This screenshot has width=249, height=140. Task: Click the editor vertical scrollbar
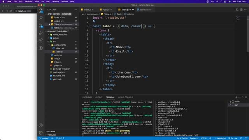coord(248,34)
